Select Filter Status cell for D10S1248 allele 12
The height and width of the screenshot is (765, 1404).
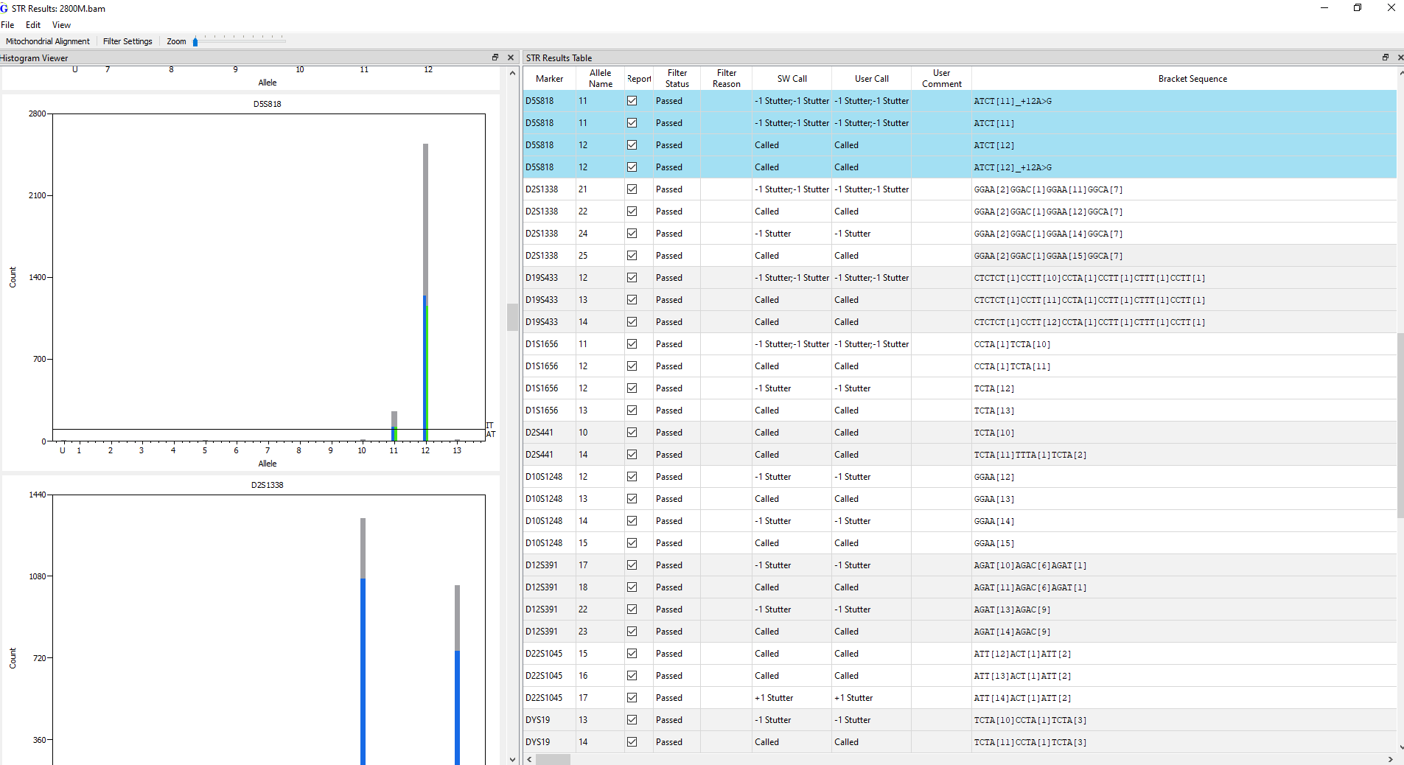point(677,477)
